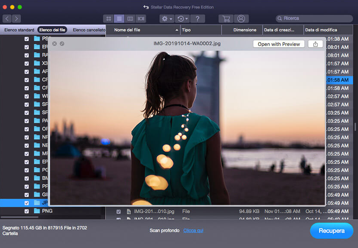Open the shopping cart to buy
Image resolution: width=358 pixels, height=248 pixels.
coord(226,18)
